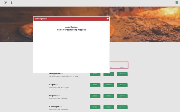Open opening hours via clock icon
This screenshot has height=112, width=180.
point(5,2)
